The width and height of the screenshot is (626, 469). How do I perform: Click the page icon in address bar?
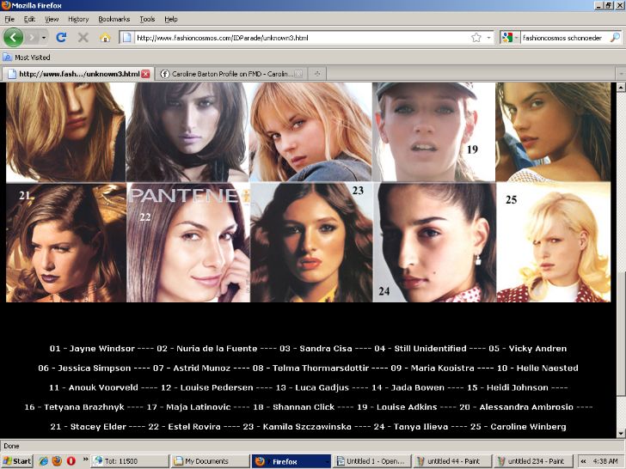127,38
